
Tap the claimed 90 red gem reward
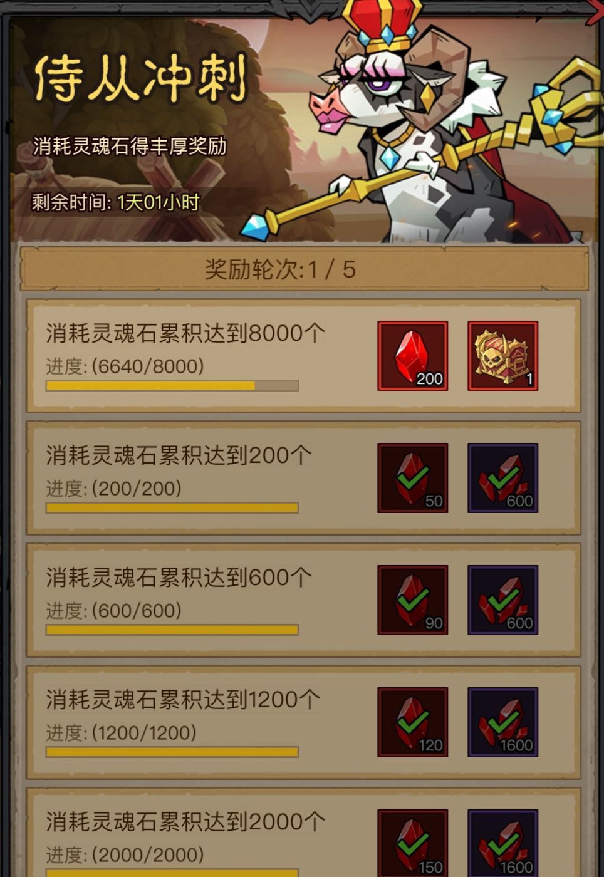(x=412, y=600)
